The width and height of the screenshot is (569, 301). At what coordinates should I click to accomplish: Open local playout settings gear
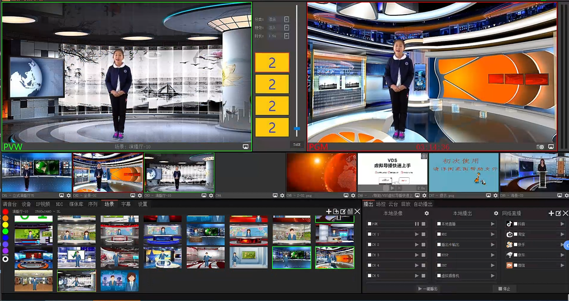(496, 214)
